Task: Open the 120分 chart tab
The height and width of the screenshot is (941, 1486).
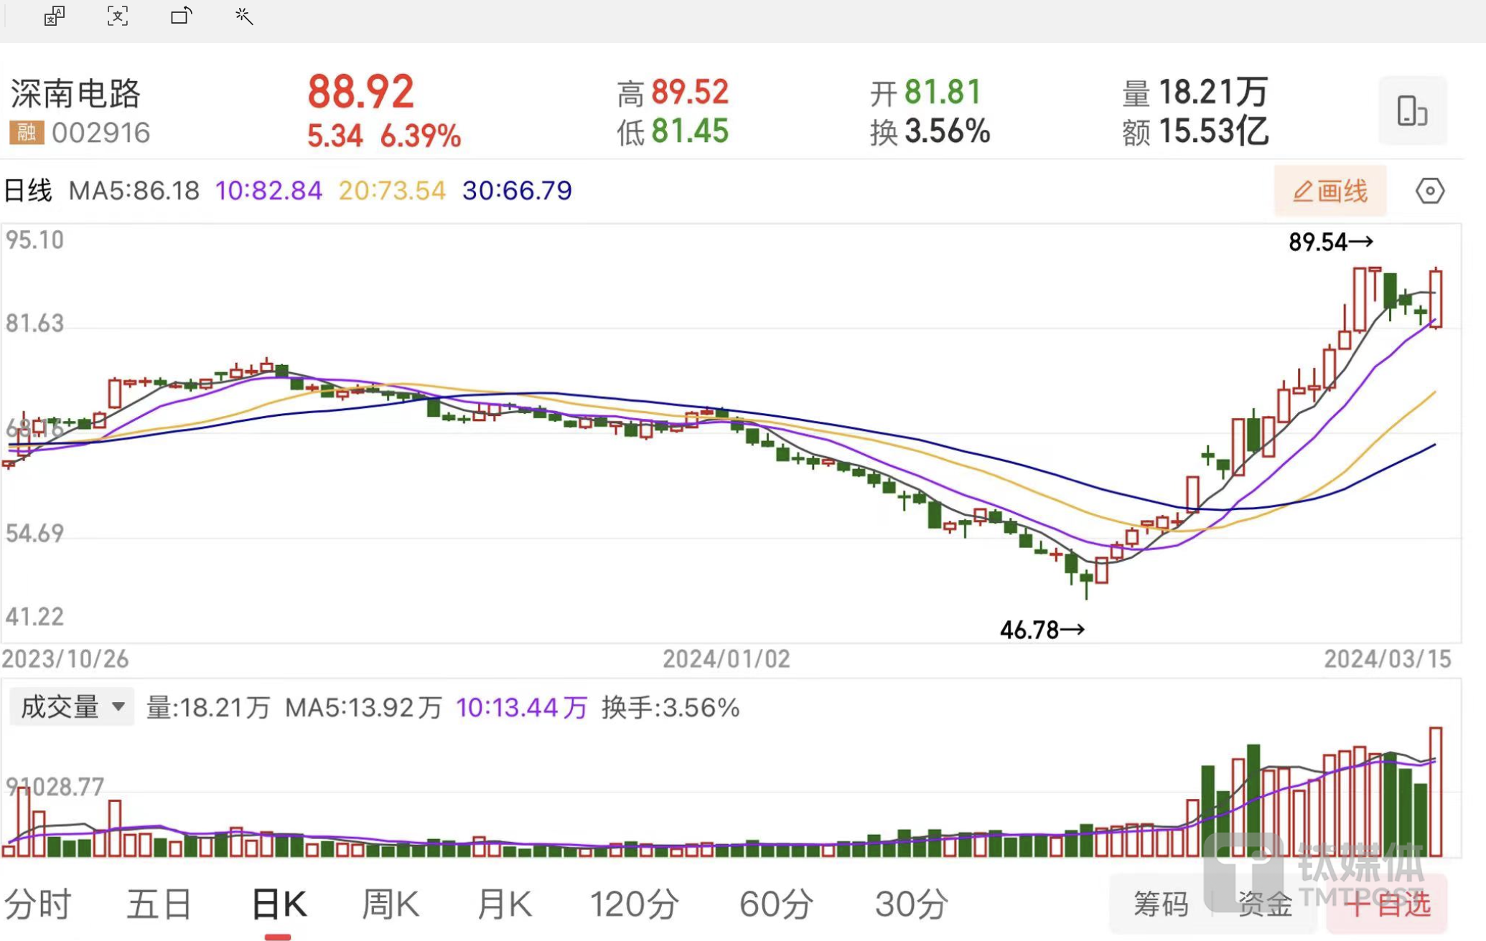Action: [634, 904]
